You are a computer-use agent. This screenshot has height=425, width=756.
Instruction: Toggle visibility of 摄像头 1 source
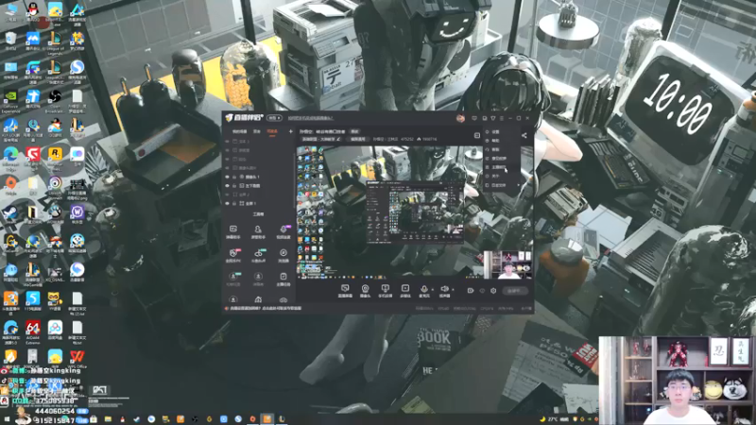[228, 177]
